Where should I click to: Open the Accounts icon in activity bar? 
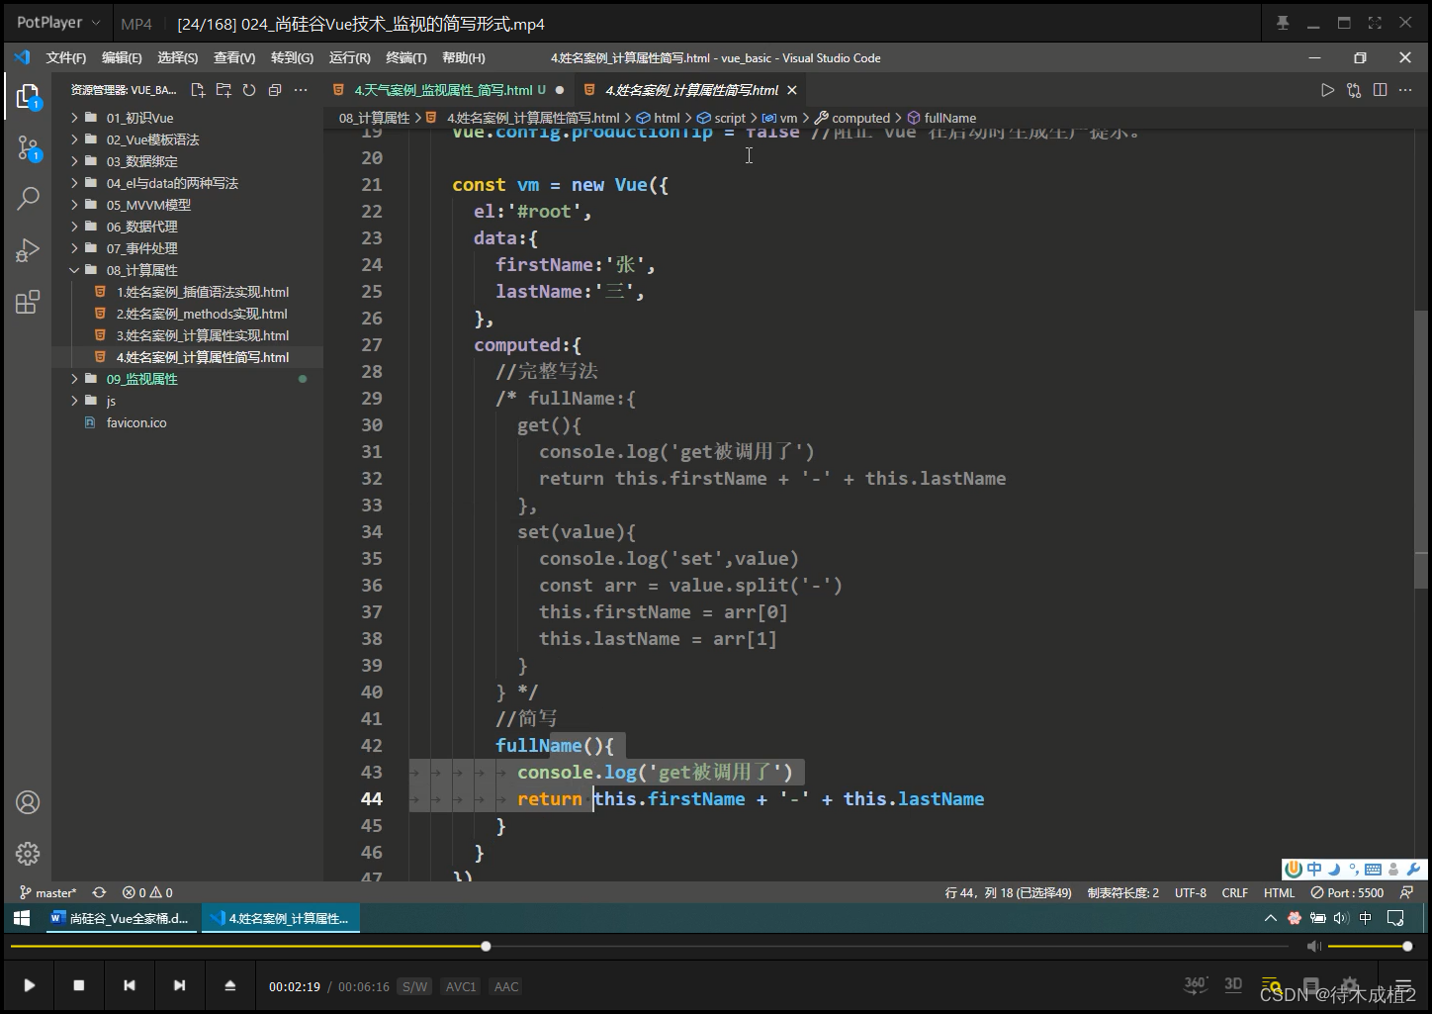click(x=28, y=801)
